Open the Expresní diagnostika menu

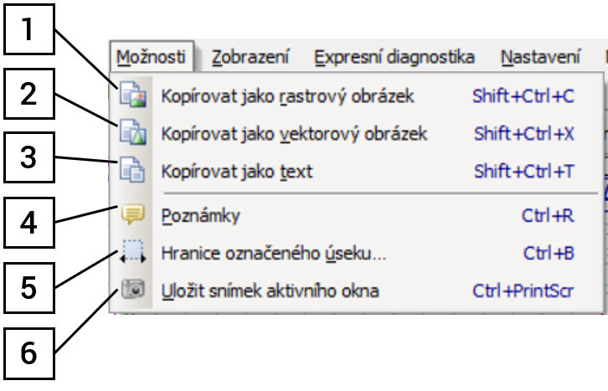[394, 57]
